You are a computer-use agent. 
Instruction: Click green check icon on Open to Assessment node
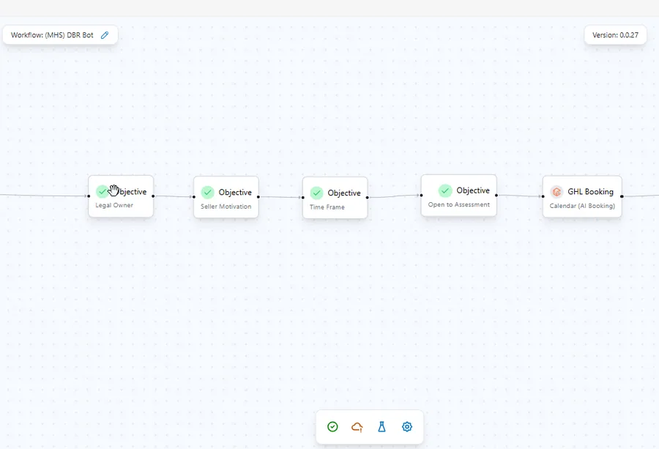(x=445, y=190)
